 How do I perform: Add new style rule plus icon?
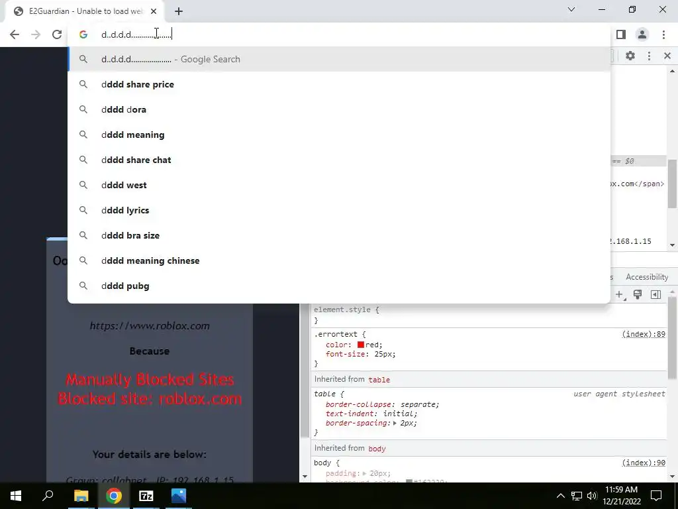click(x=620, y=295)
